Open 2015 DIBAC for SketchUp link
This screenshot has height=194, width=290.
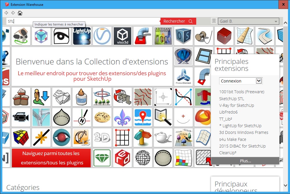242,146
